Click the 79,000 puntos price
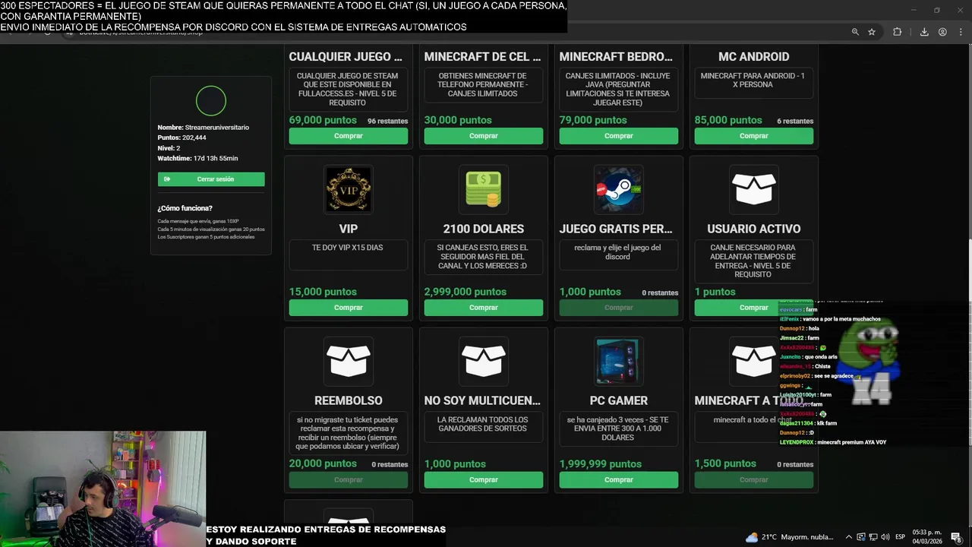This screenshot has height=547, width=972. (x=593, y=120)
